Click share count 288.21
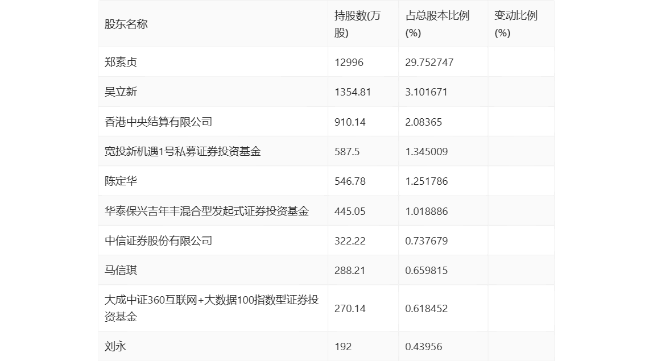Screen dimensions: 653x361 point(350,271)
